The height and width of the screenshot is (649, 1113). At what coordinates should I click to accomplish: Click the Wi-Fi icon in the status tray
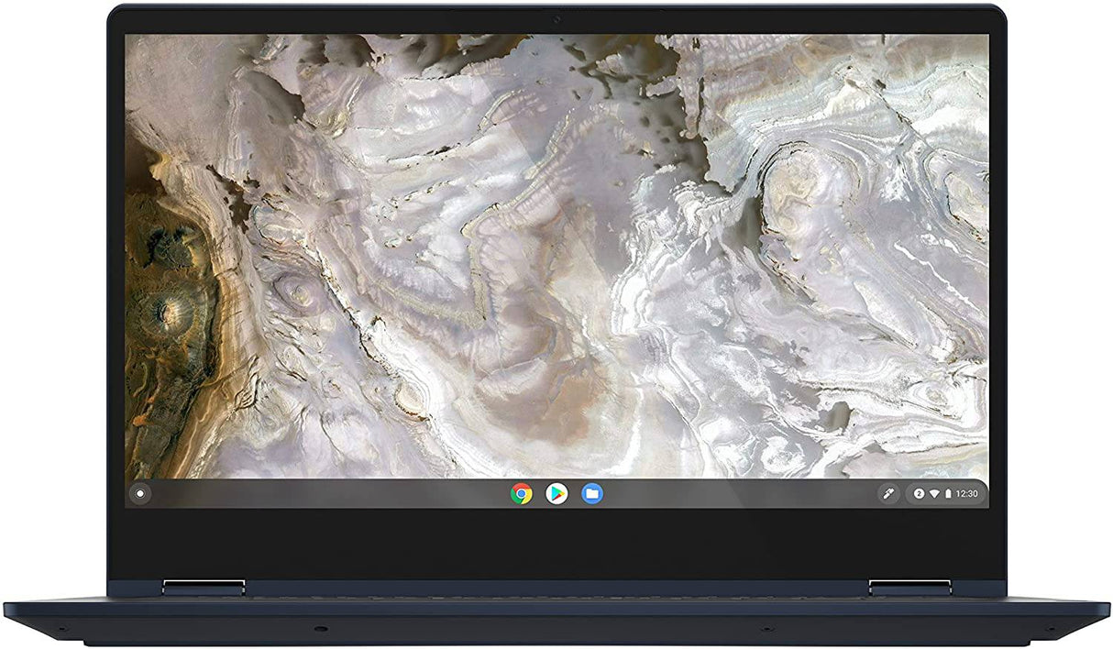(x=936, y=493)
